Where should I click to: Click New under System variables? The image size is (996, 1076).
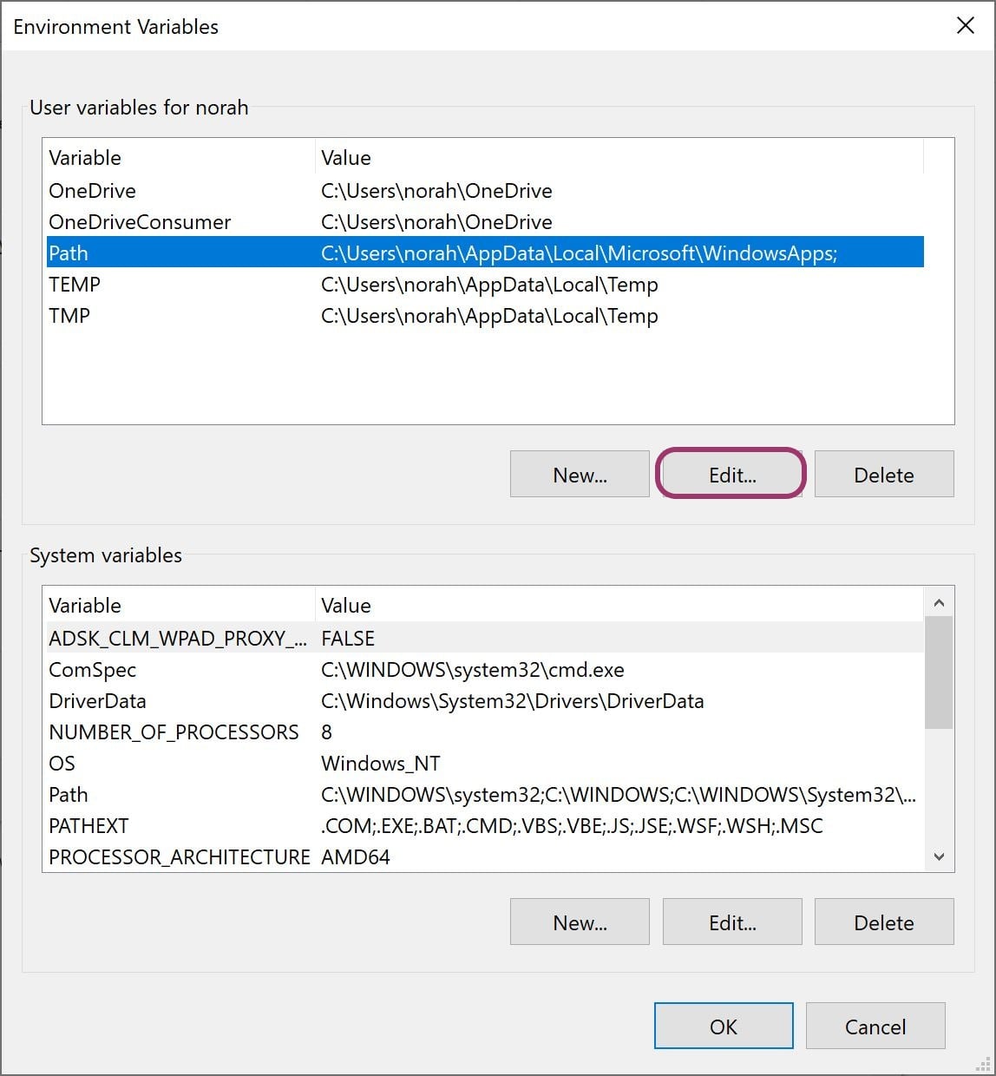(580, 922)
